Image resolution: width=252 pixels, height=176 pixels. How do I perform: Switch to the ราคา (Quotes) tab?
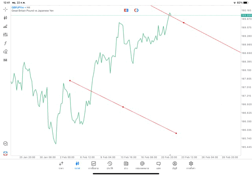(61, 165)
